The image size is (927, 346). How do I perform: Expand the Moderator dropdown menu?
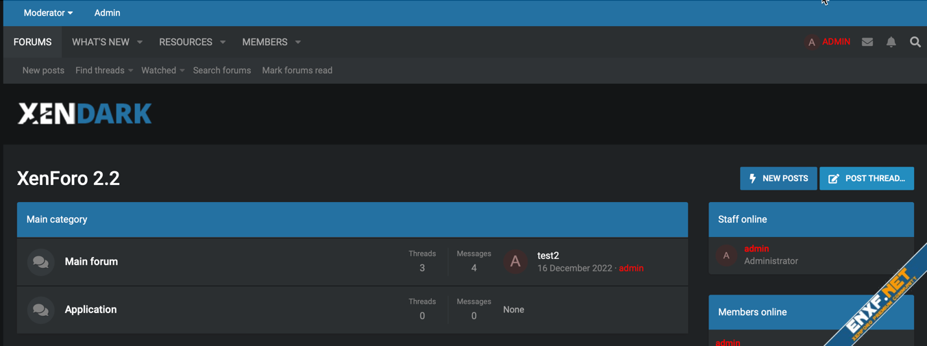(x=48, y=13)
